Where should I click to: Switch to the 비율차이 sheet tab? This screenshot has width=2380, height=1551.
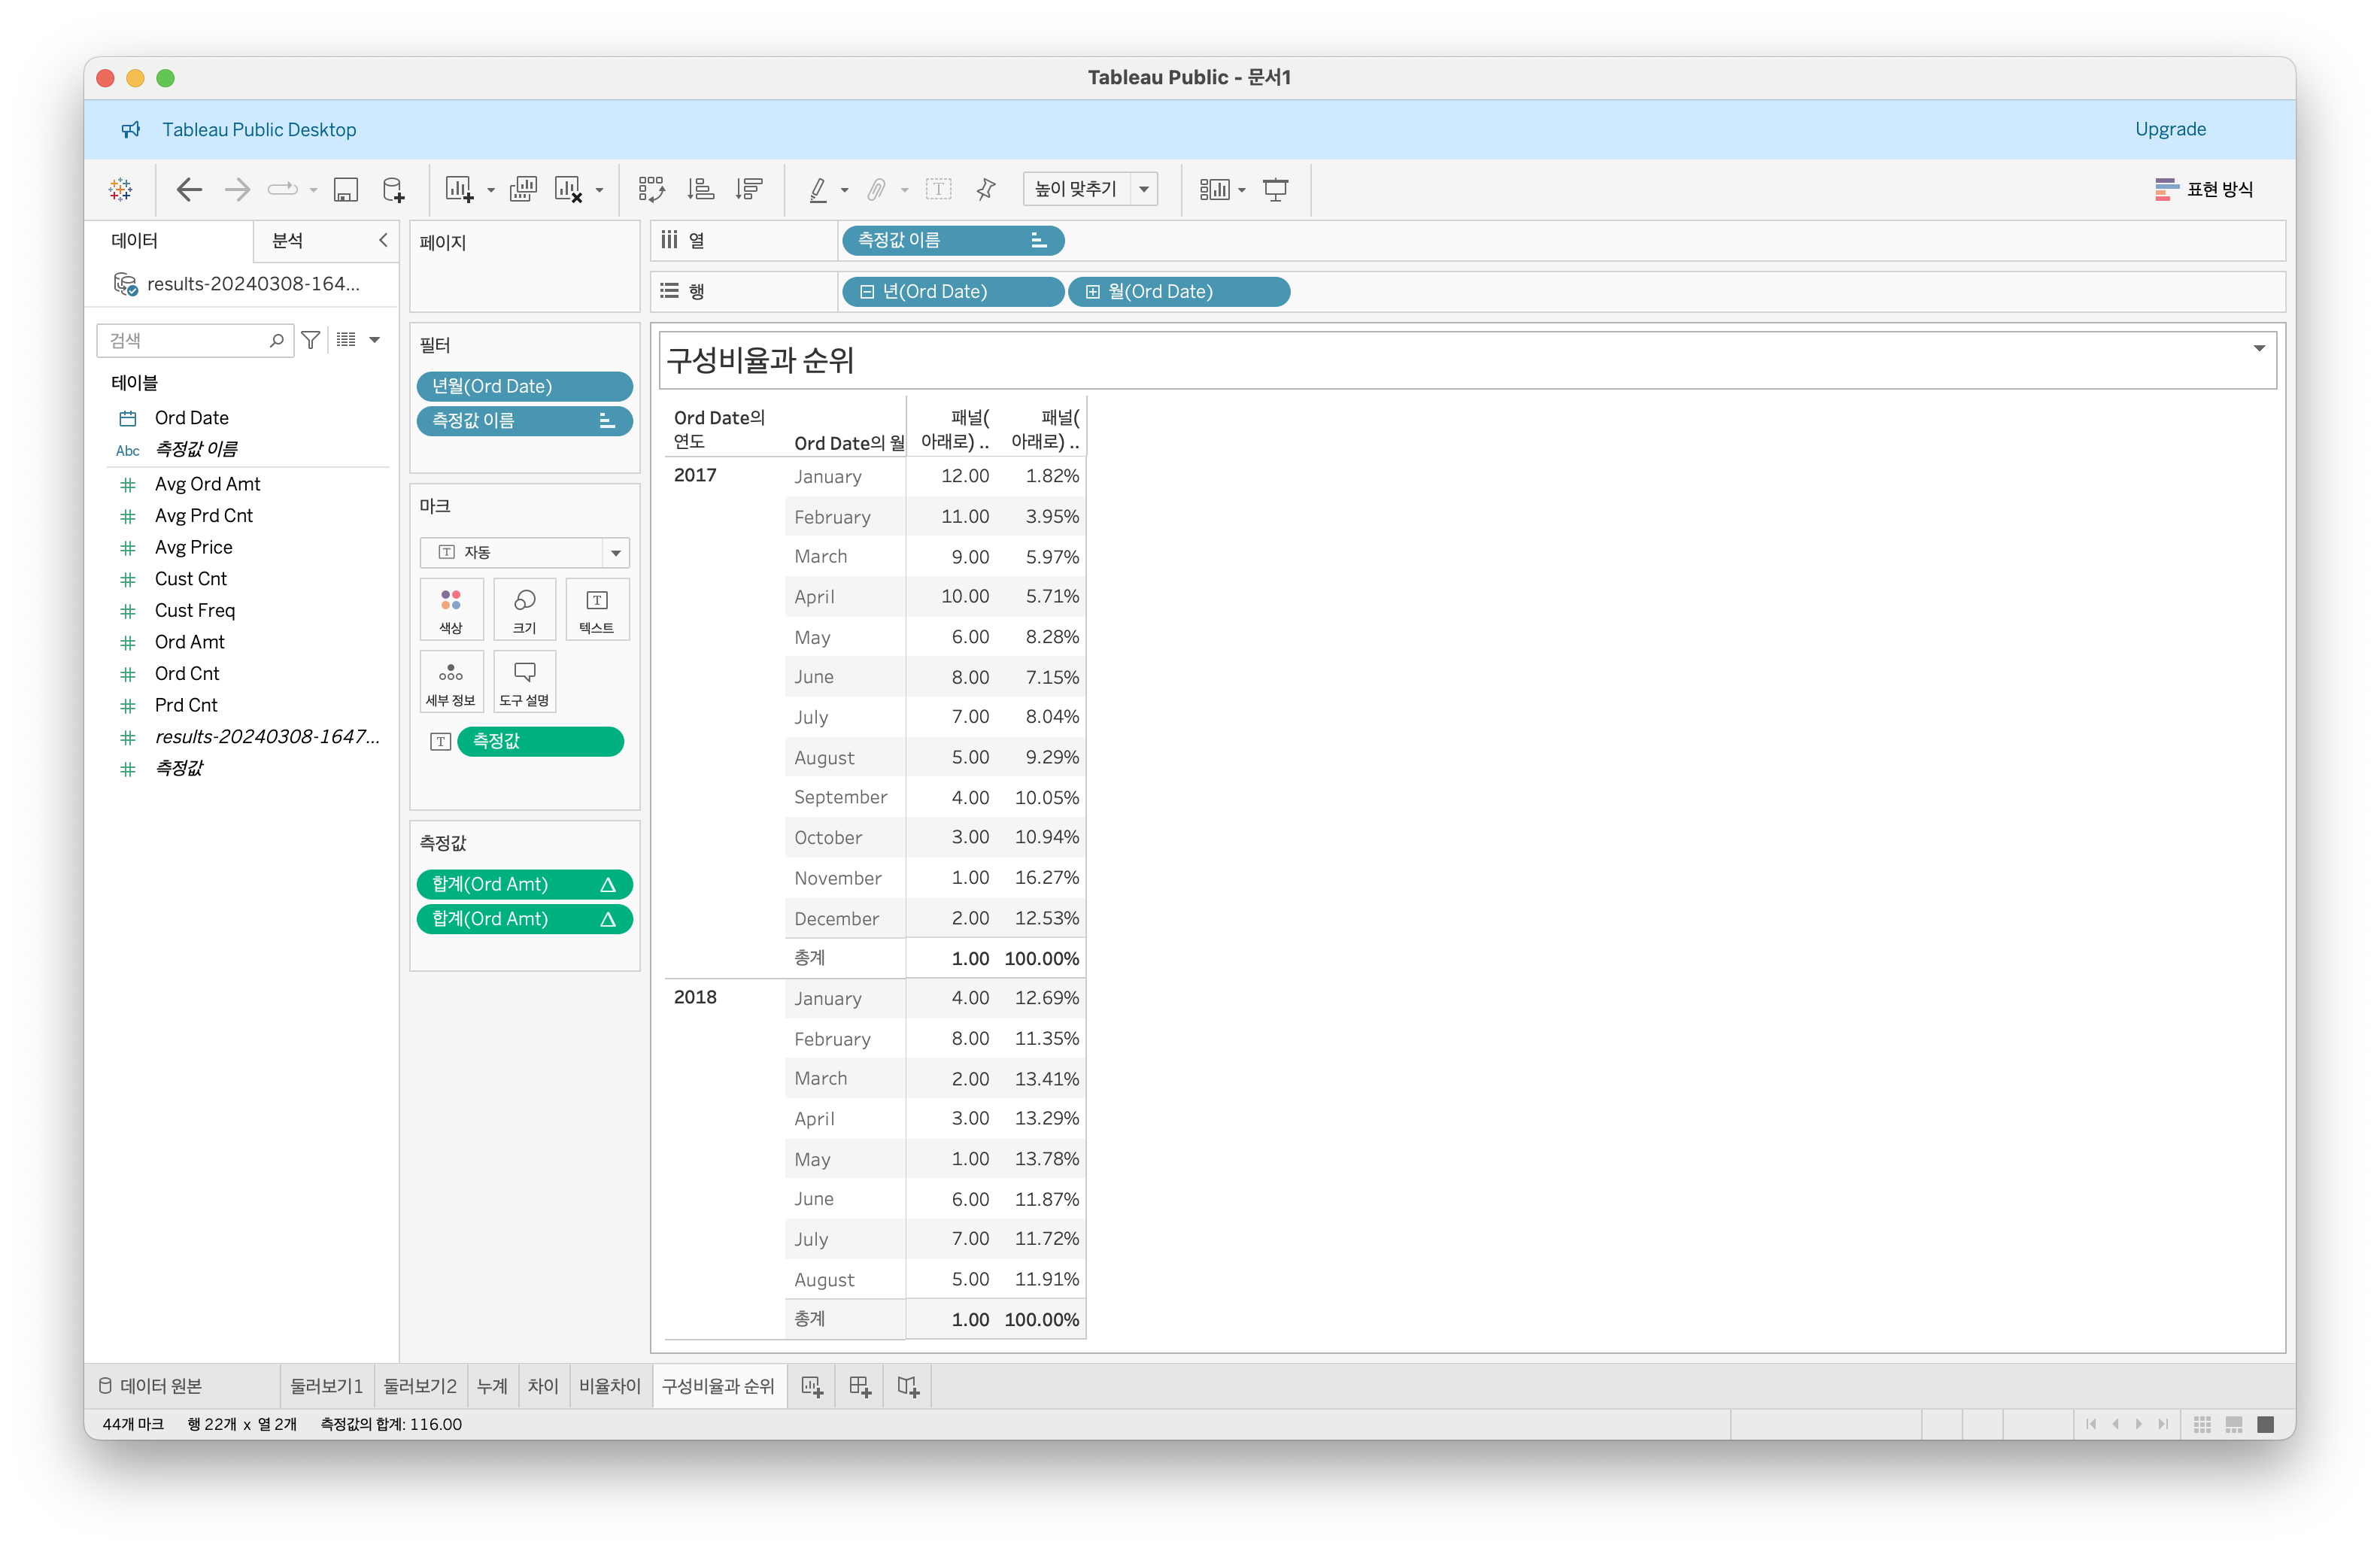click(x=609, y=1386)
